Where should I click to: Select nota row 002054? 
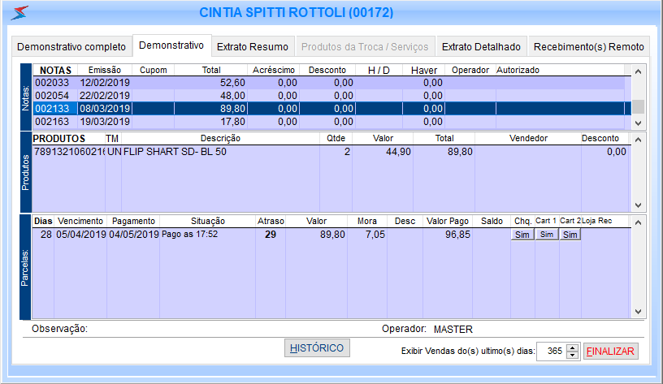(x=329, y=96)
